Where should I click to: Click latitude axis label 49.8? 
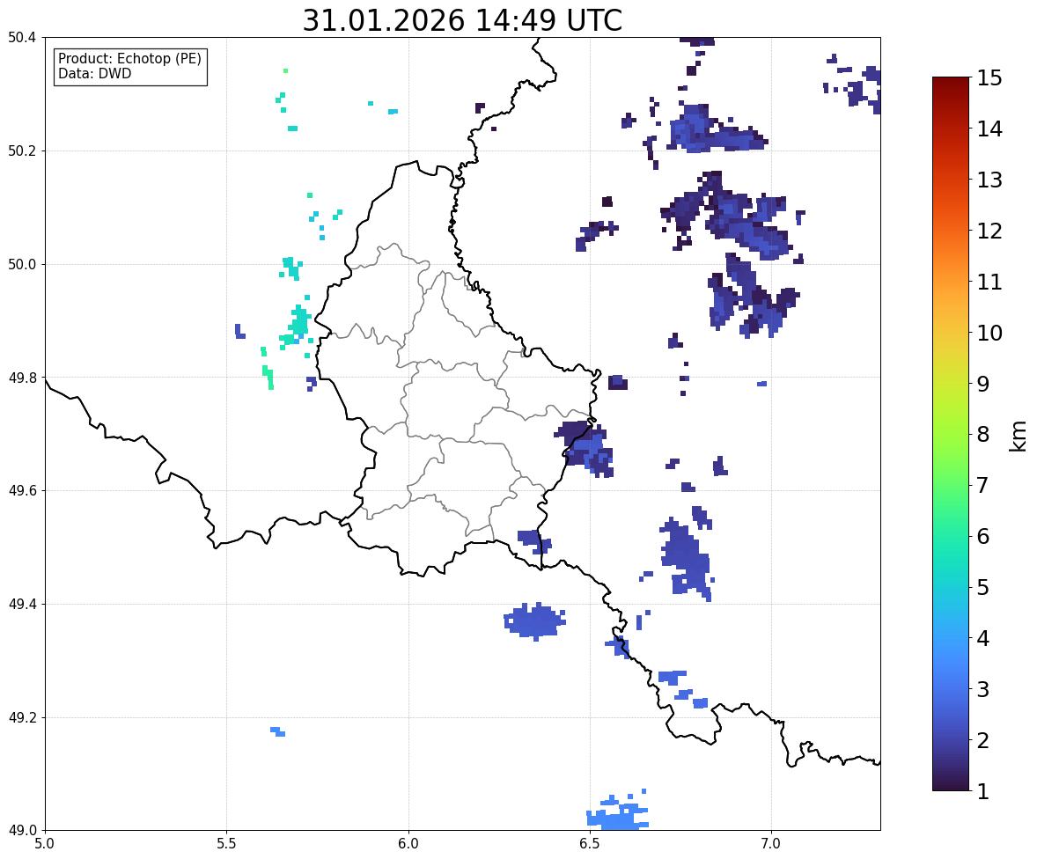click(22, 378)
